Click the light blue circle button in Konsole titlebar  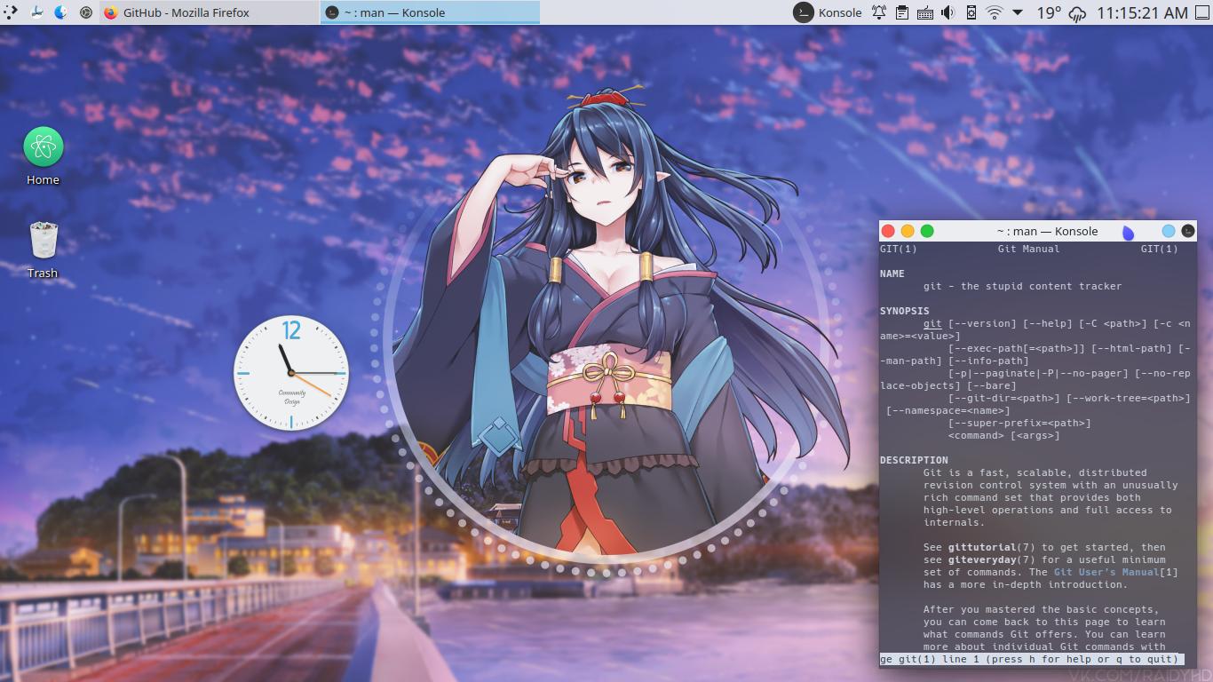[1169, 231]
